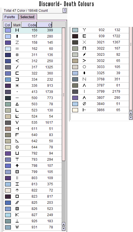Select code value 3799
This screenshot has height=232, width=133.
click(101, 92)
